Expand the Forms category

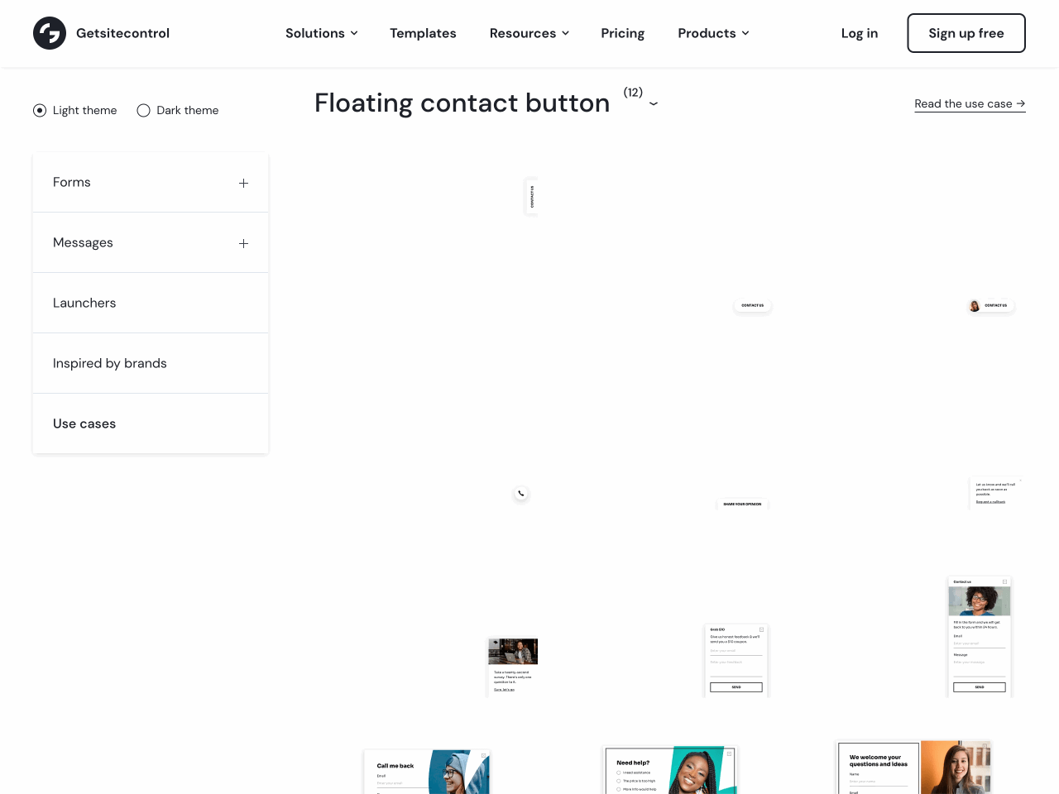click(x=243, y=182)
